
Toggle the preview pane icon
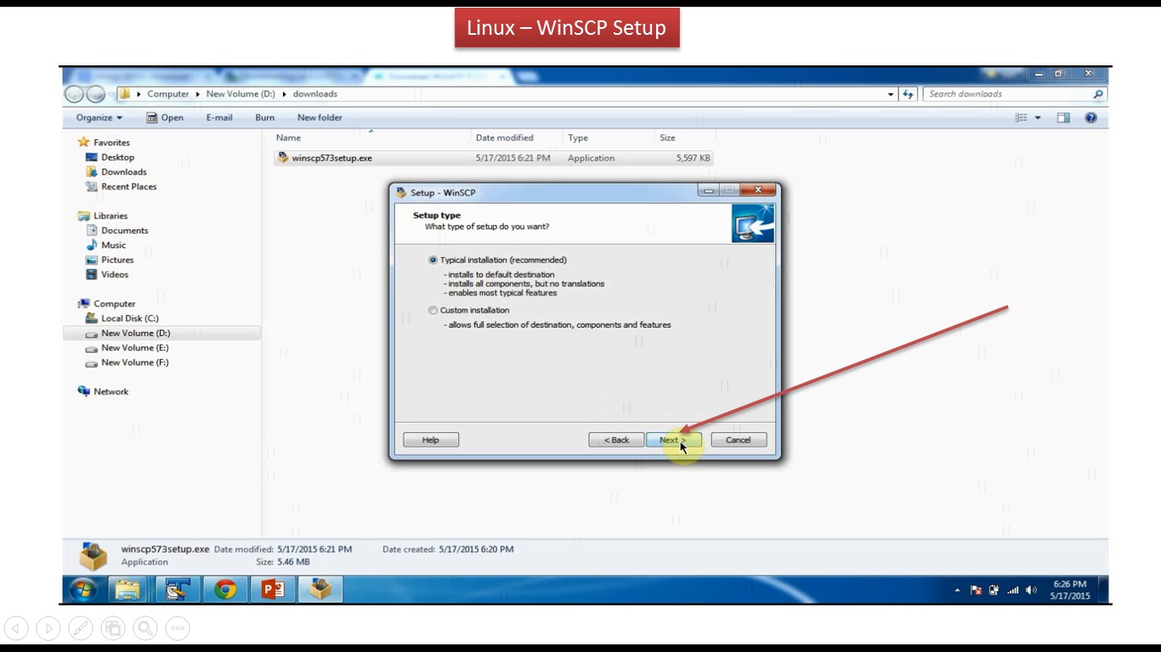(x=1063, y=118)
